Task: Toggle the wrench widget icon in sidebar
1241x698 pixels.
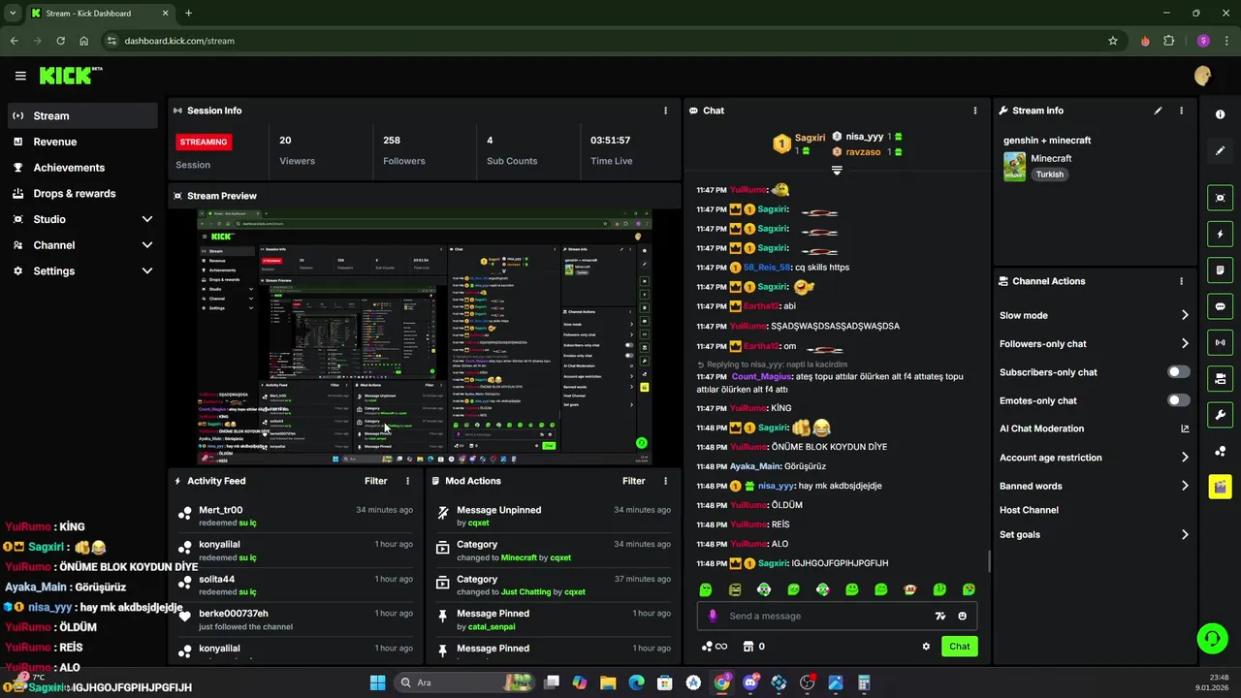Action: click(1220, 415)
